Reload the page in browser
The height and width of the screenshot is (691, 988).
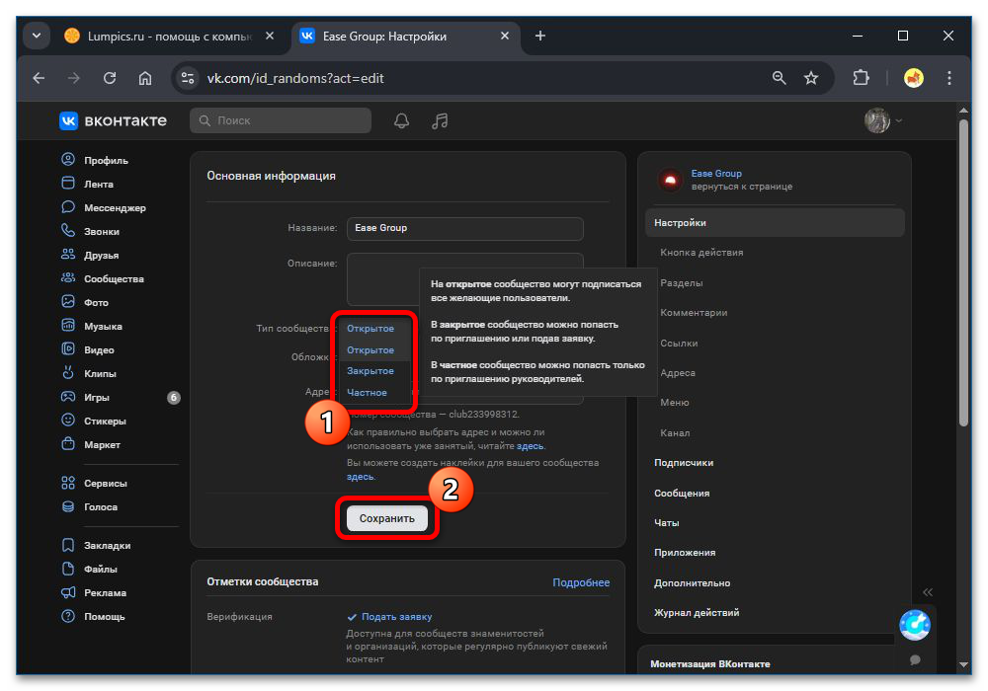coord(110,78)
